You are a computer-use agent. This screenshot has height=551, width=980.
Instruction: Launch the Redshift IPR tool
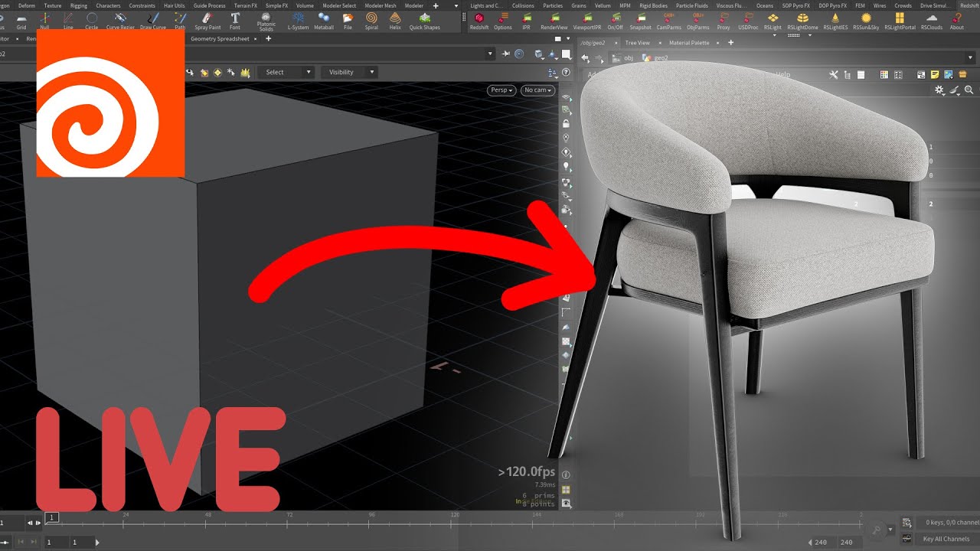526,21
